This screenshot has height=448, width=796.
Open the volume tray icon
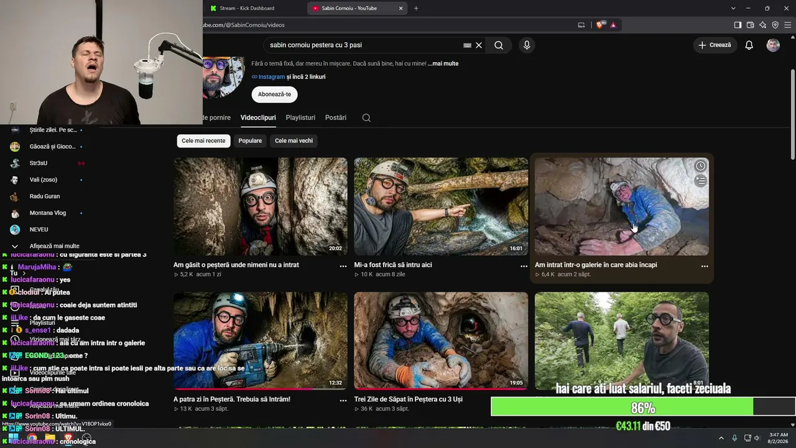[x=757, y=438]
